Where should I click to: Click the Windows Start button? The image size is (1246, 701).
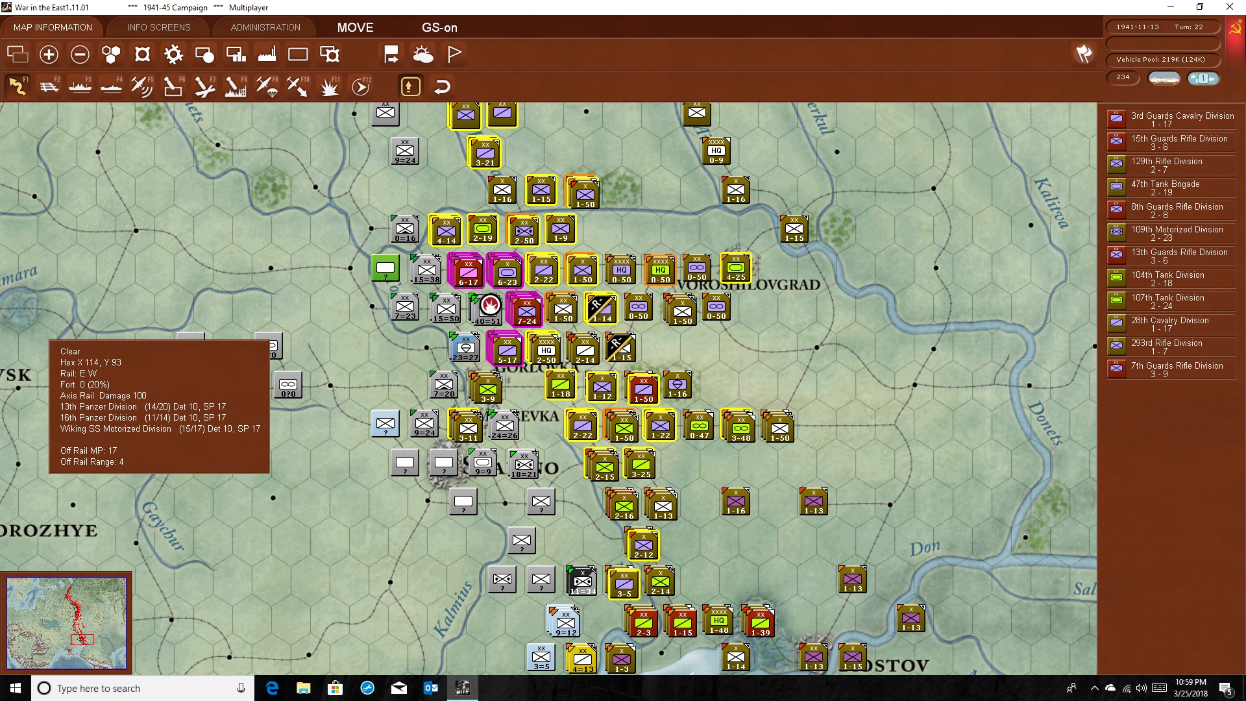coord(16,688)
